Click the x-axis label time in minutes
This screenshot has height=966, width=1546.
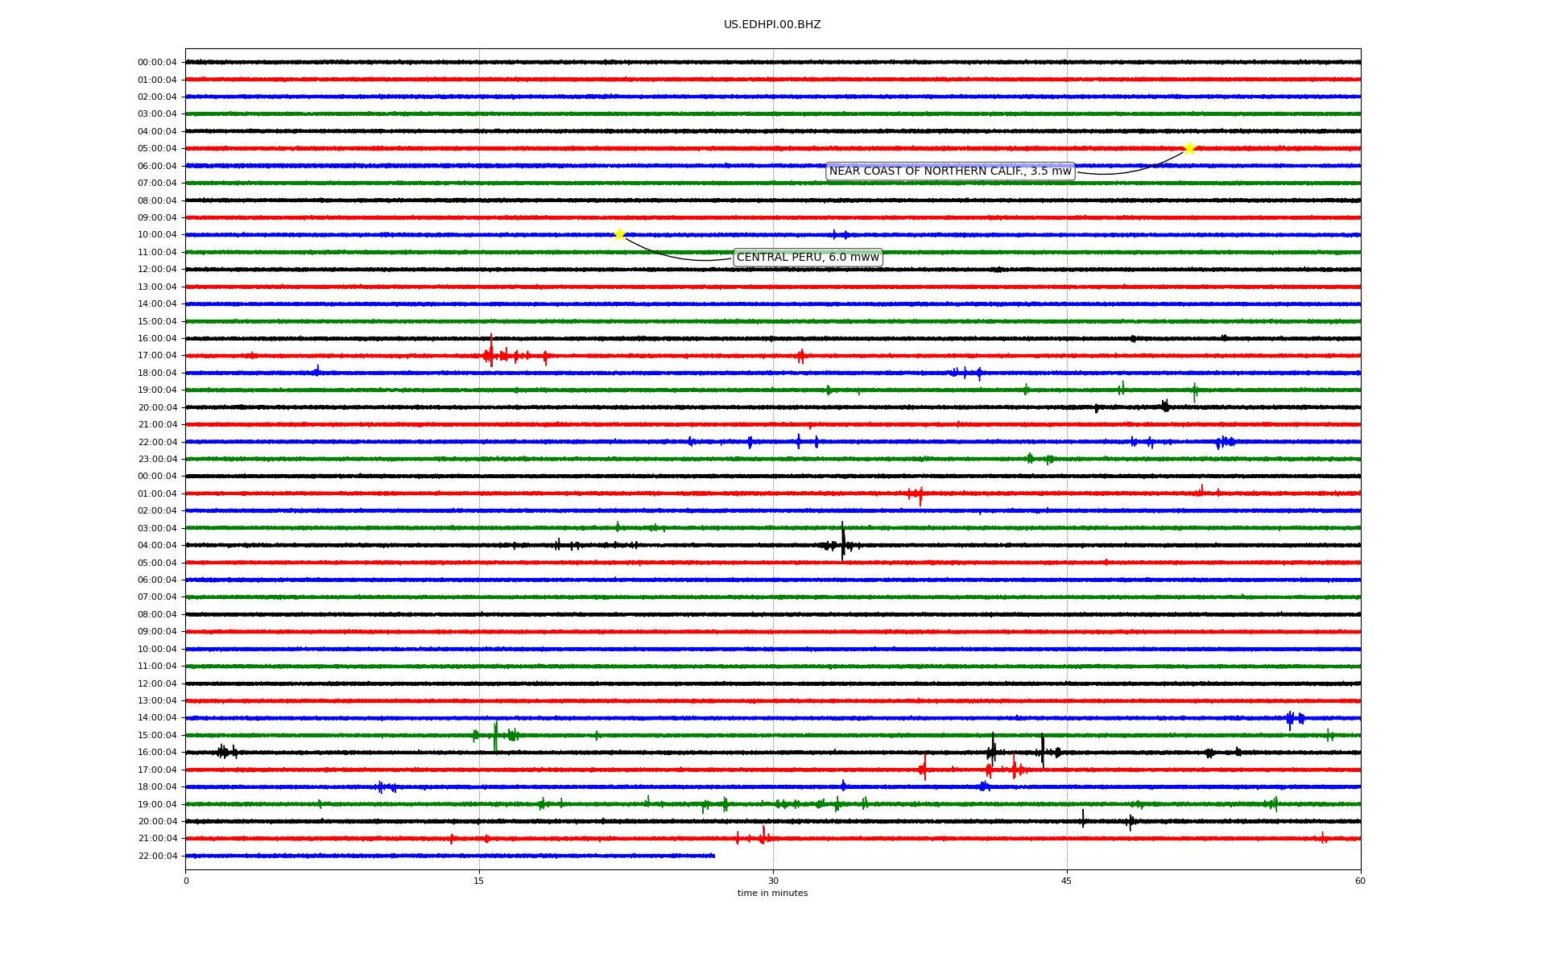772,894
